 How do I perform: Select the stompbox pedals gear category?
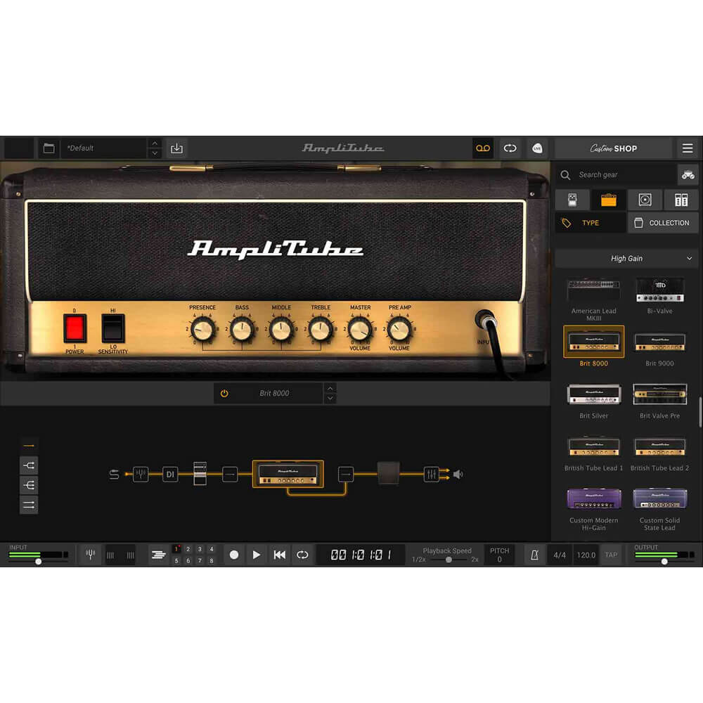click(x=573, y=200)
